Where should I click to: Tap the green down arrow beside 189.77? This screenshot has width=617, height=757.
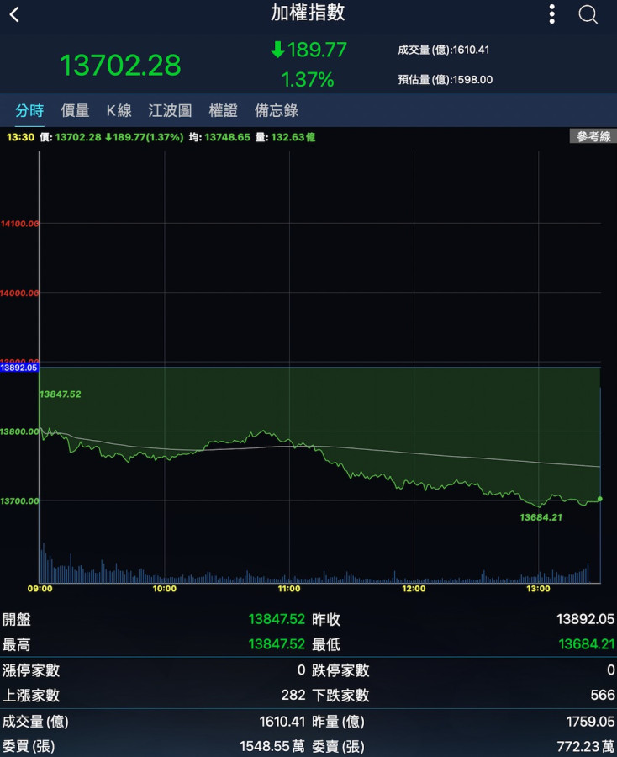pyautogui.click(x=277, y=50)
